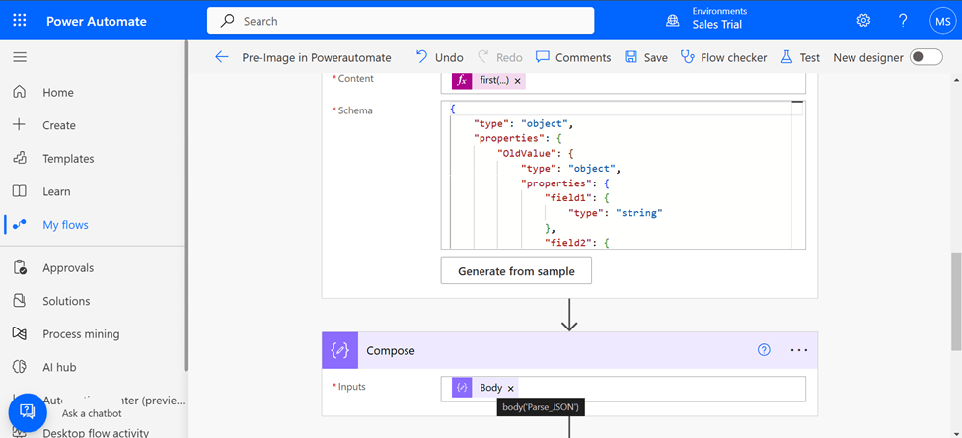This screenshot has width=962, height=438.
Task: Open Compose action ellipsis menu
Action: [x=798, y=350]
